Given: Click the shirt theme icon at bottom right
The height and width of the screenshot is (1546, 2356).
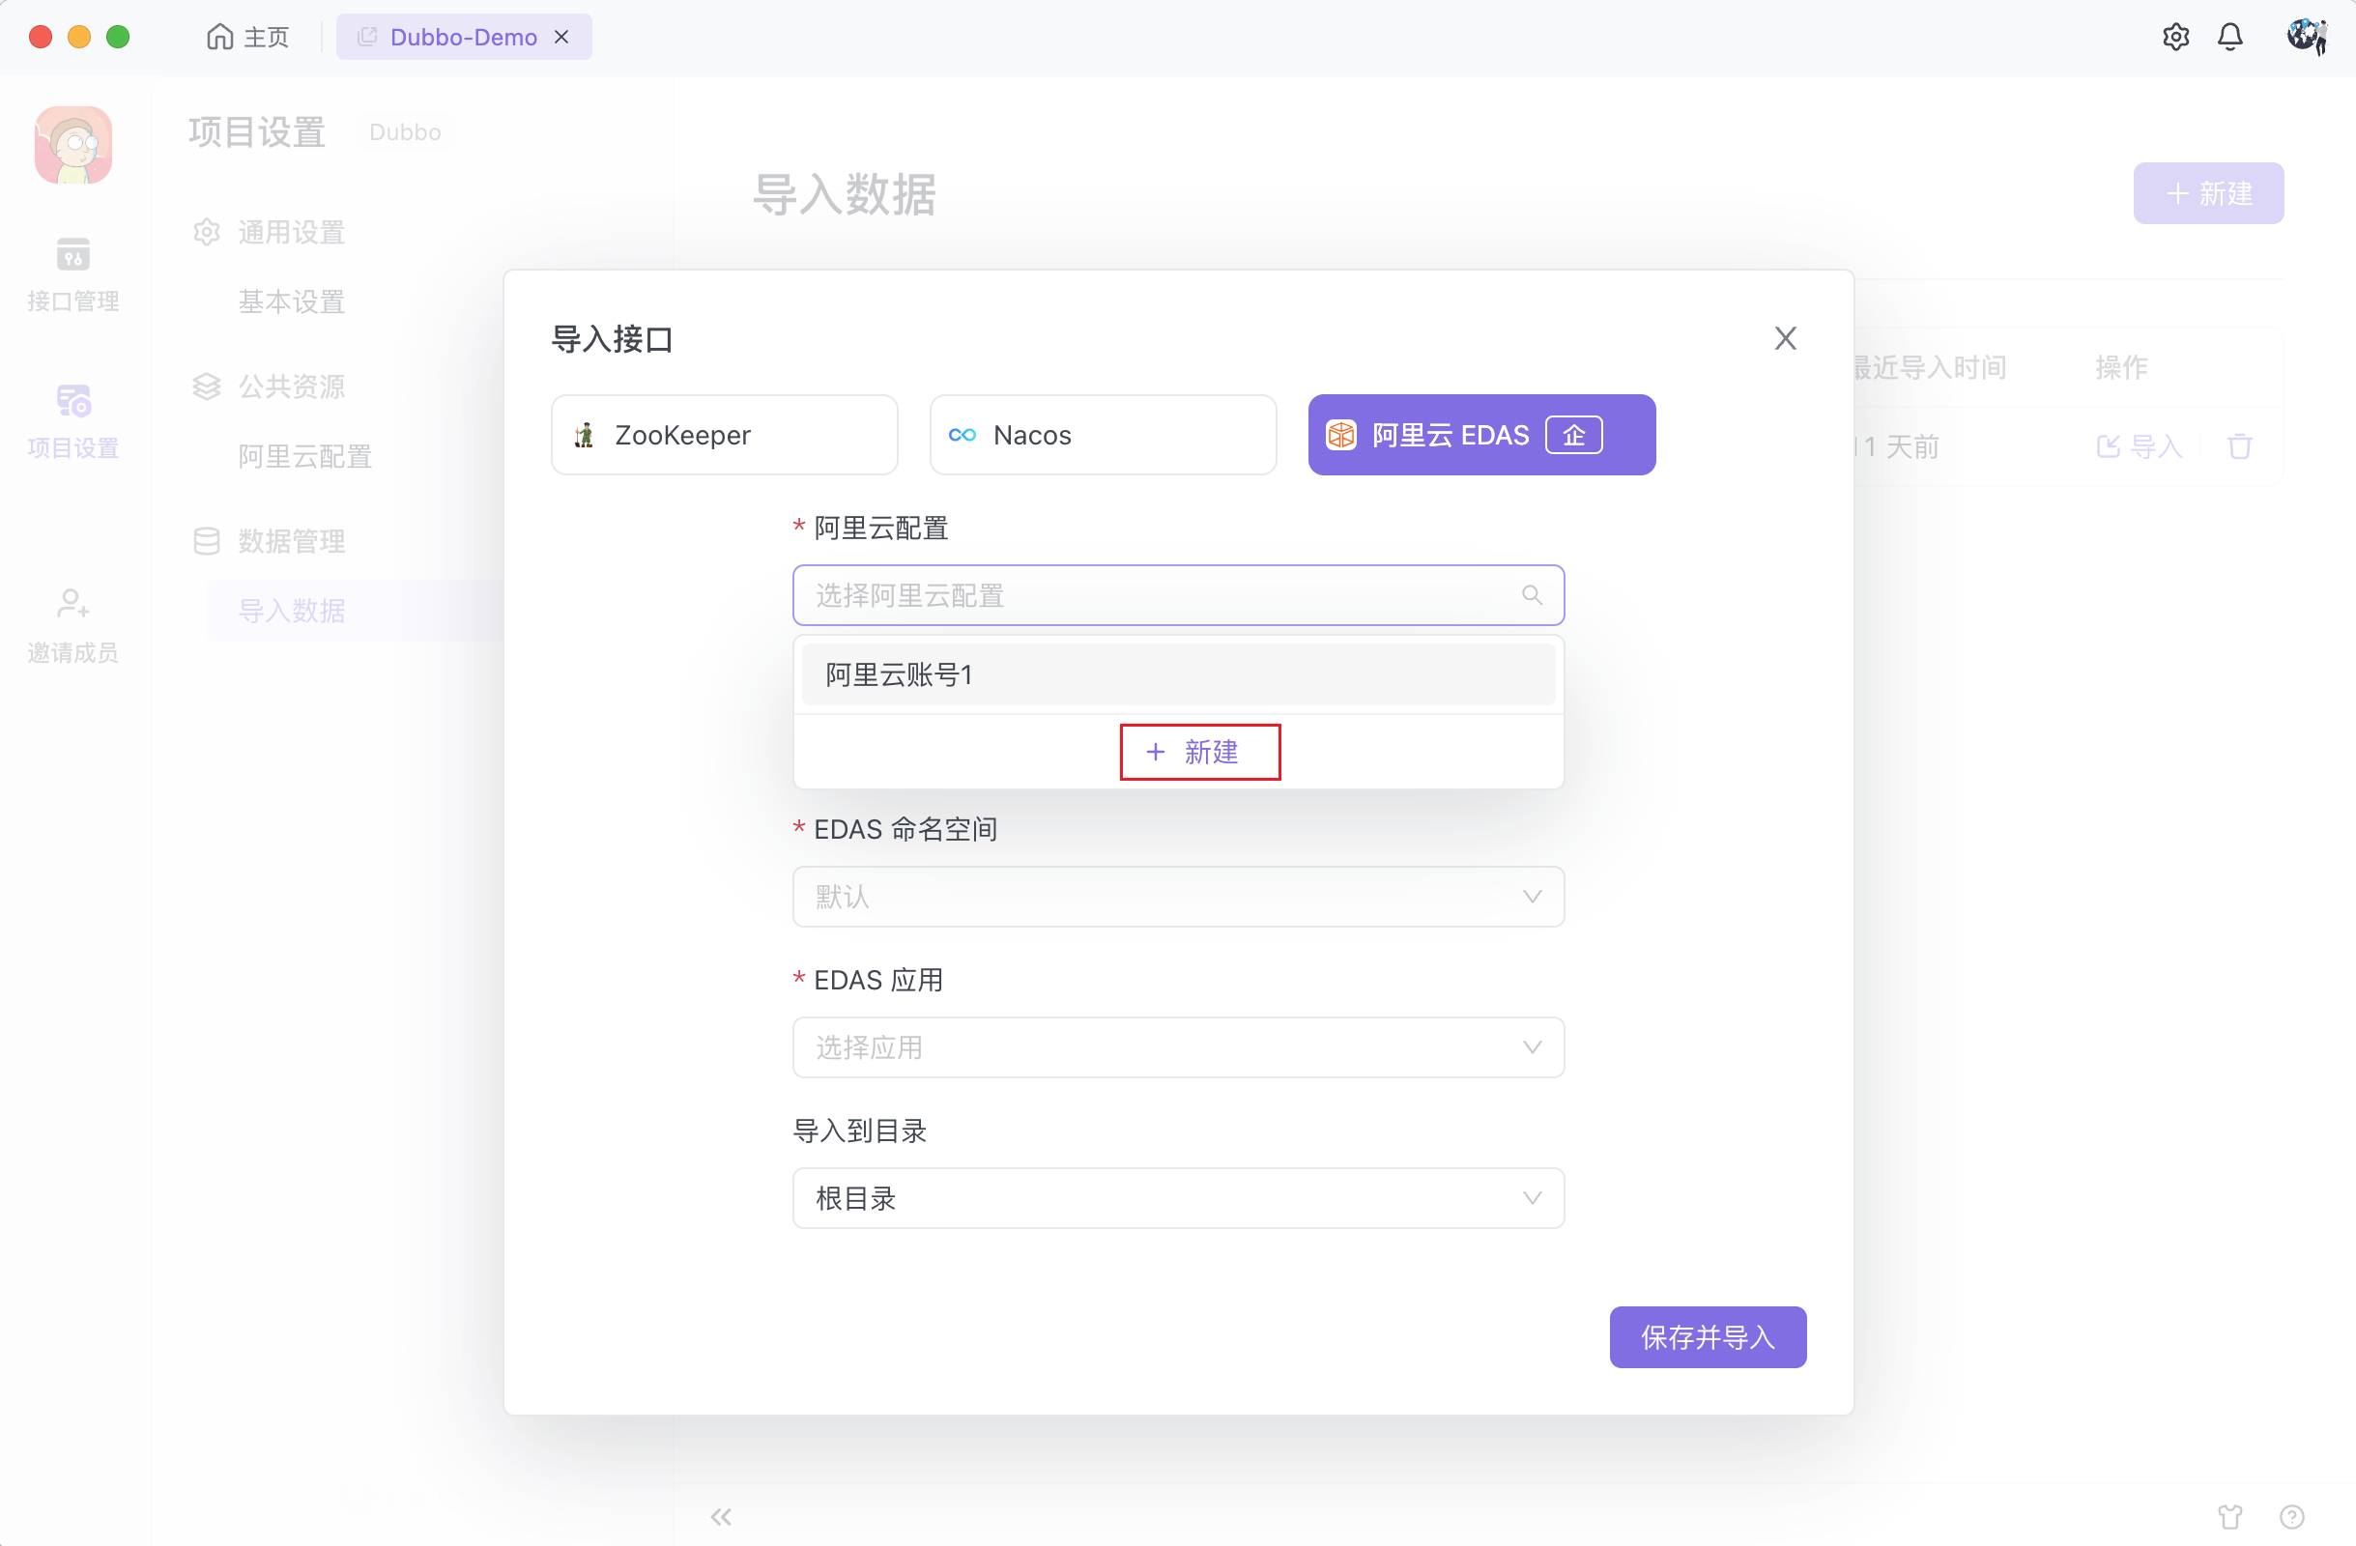Looking at the screenshot, I should [x=2229, y=1516].
